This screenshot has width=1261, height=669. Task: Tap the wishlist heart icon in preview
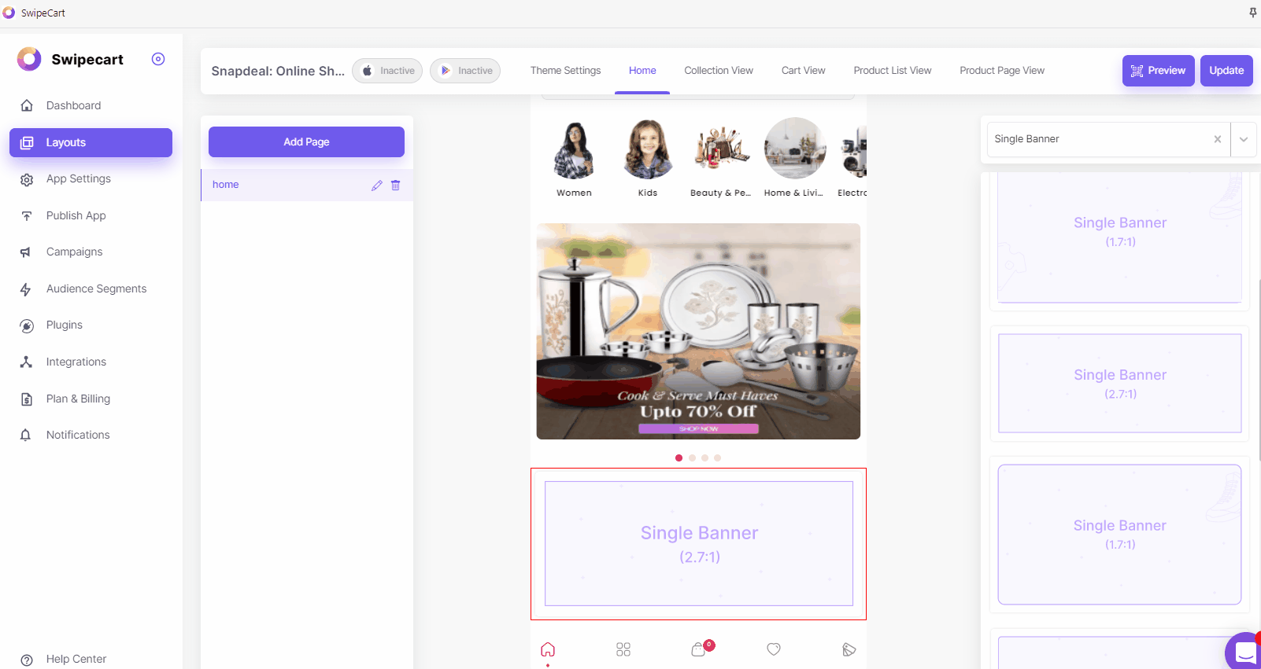774,649
